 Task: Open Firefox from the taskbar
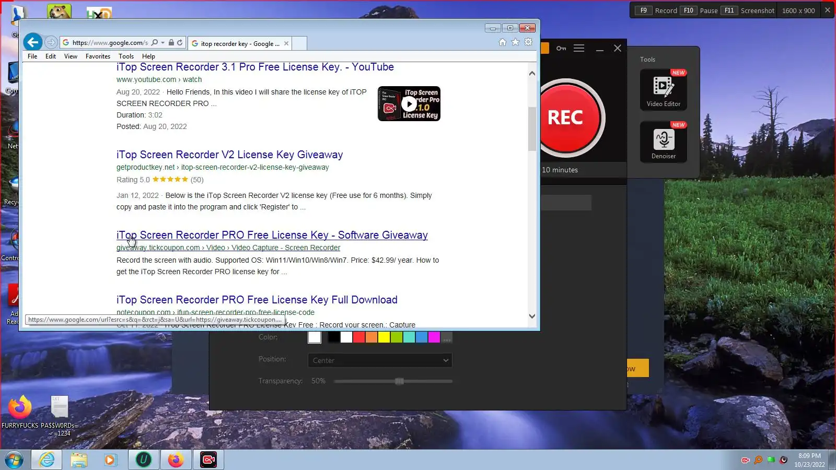click(176, 460)
